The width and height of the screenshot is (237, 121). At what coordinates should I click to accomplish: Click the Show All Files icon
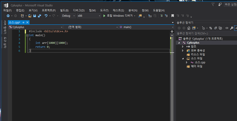point(220,28)
